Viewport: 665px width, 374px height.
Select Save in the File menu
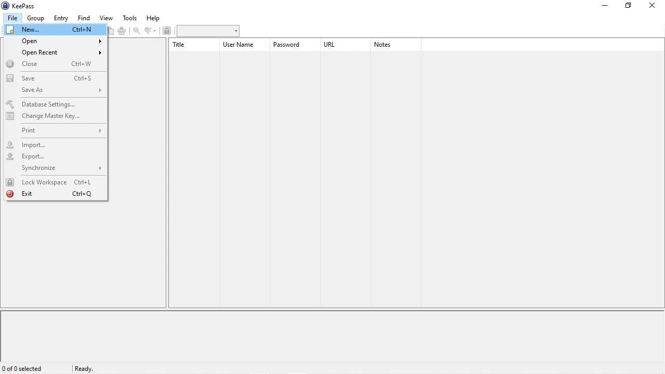56,78
